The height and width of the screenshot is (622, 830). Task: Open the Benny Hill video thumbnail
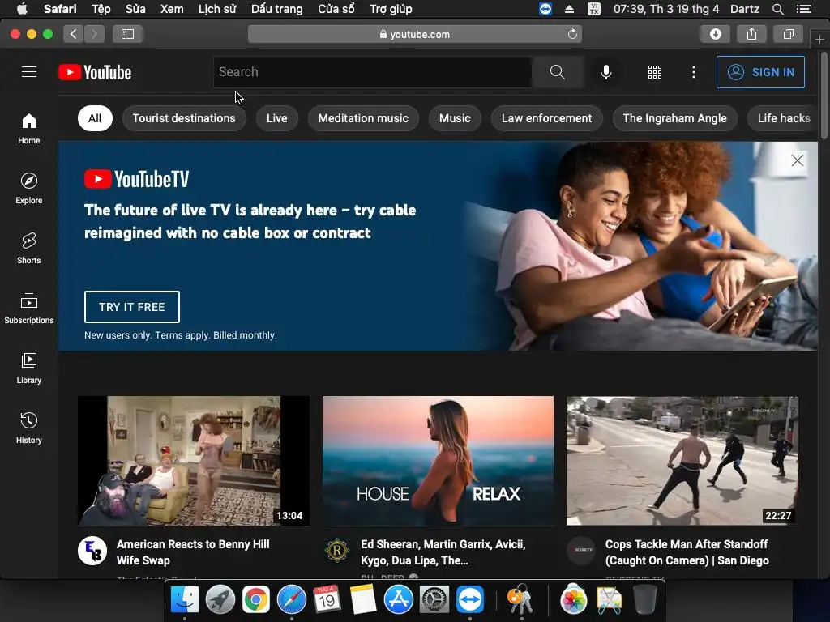point(194,461)
